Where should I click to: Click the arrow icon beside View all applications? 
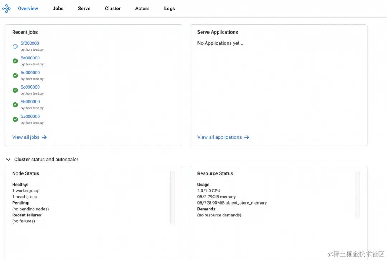pos(247,137)
